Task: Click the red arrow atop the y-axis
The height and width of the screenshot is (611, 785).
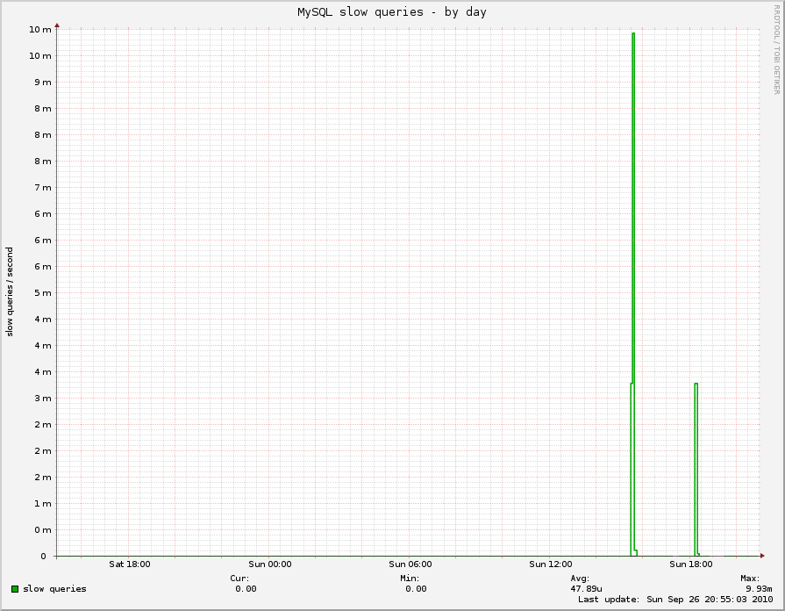Action: [x=57, y=26]
